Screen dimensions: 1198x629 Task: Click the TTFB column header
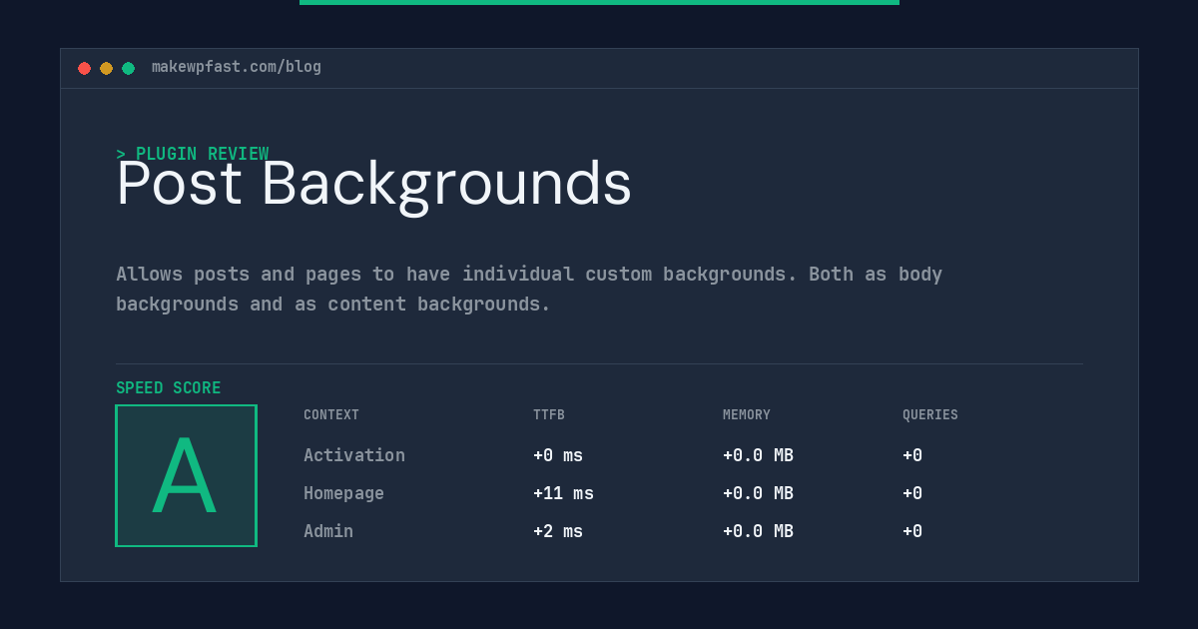pyautogui.click(x=549, y=414)
